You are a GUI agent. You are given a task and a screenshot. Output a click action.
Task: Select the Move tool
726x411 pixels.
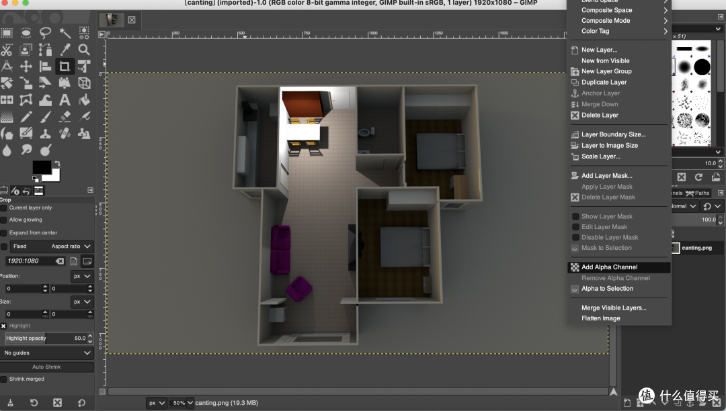click(26, 66)
